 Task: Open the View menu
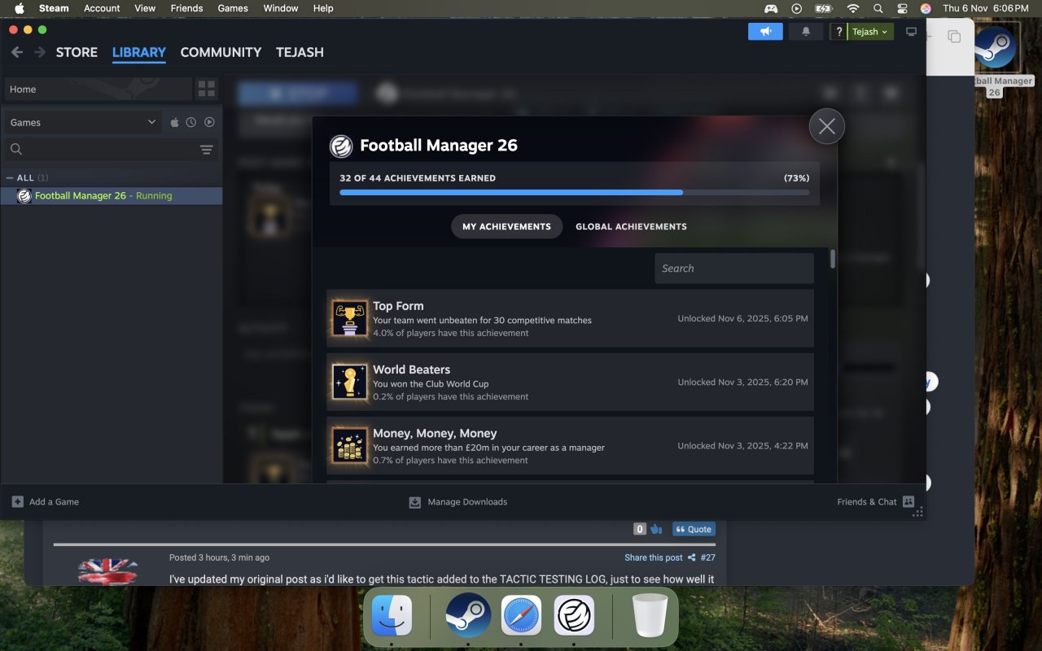click(145, 8)
